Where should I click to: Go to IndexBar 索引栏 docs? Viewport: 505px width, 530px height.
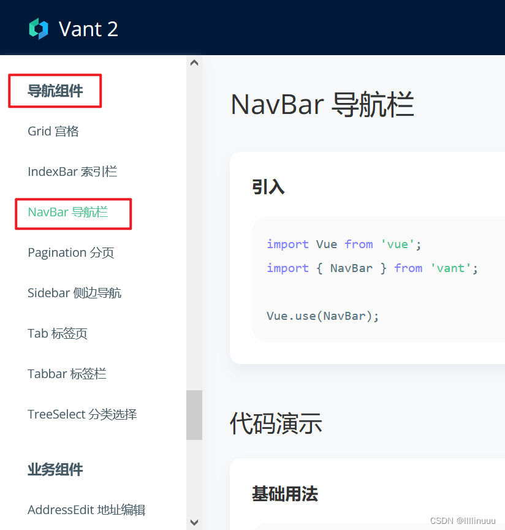pos(72,172)
